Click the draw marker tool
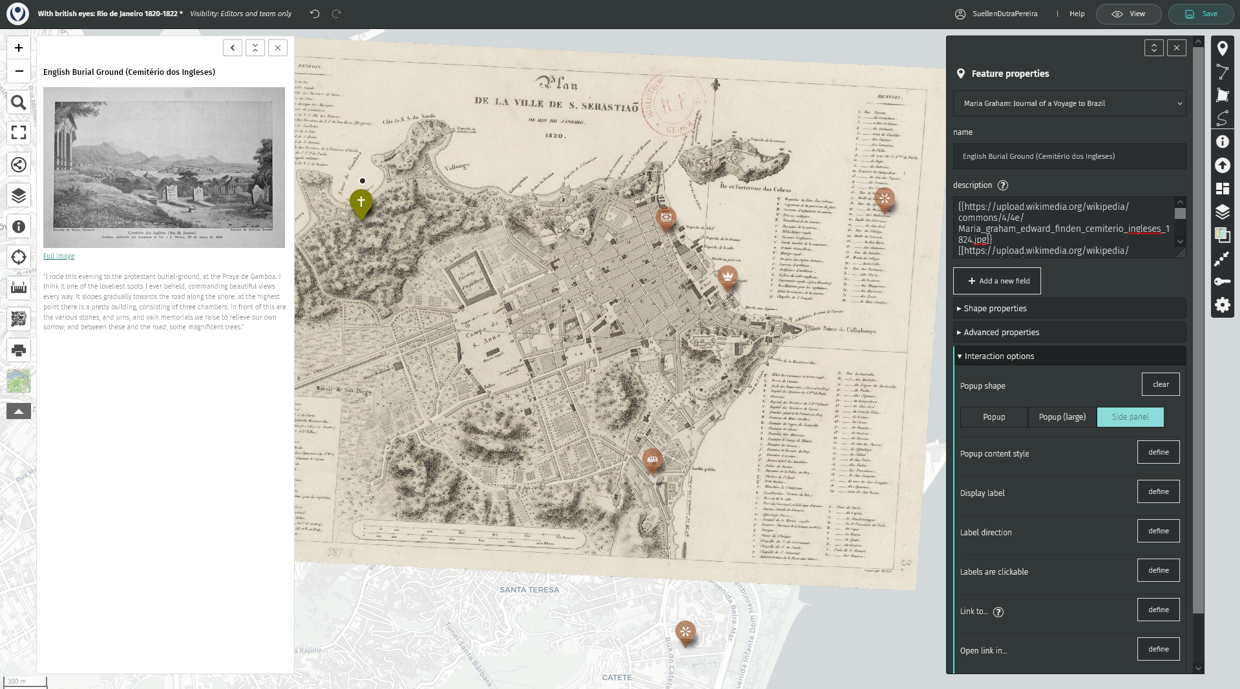The height and width of the screenshot is (689, 1240). (x=1222, y=48)
